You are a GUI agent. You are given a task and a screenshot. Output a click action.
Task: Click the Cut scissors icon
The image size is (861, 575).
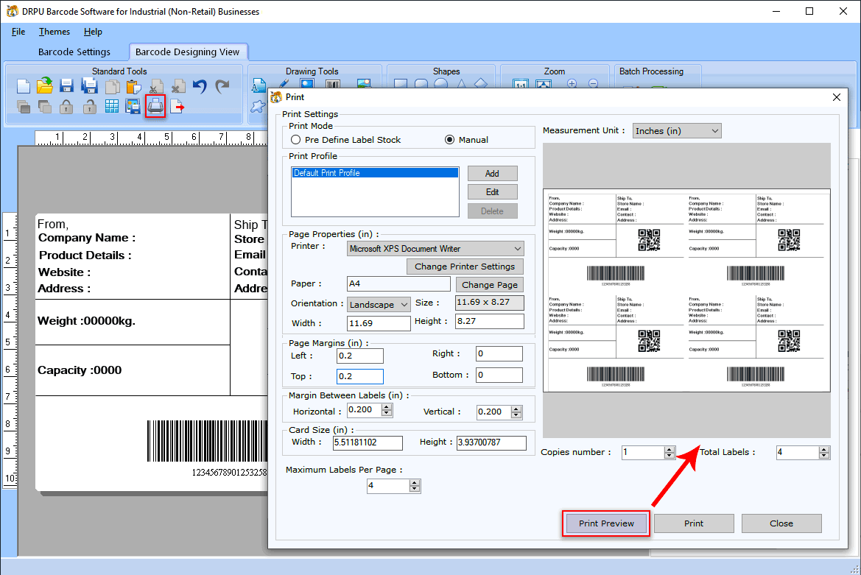pos(156,87)
